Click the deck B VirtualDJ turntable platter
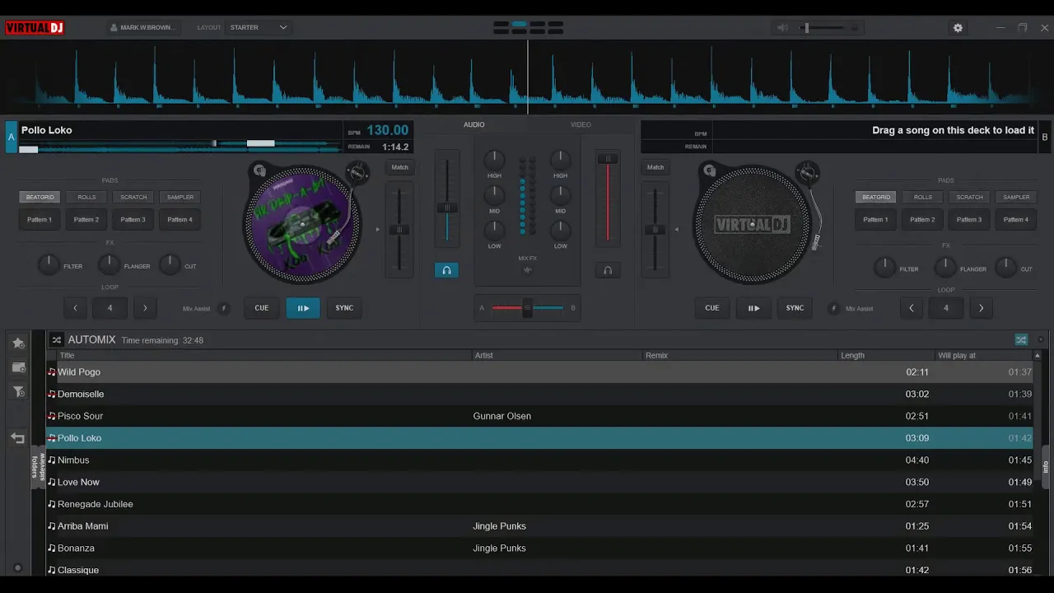 coord(753,224)
